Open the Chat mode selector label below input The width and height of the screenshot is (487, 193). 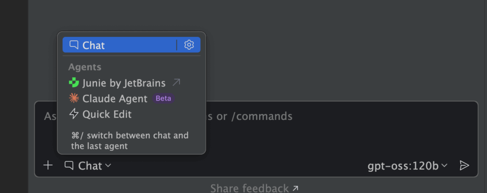pyautogui.click(x=90, y=165)
